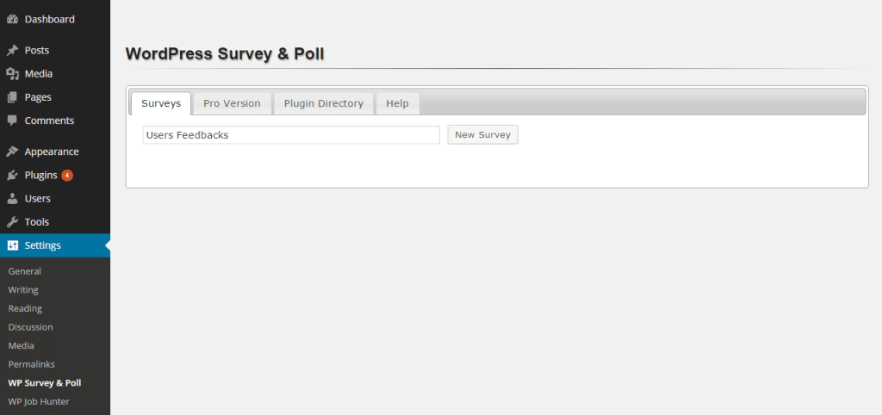
Task: Go to WP Job Hunter settings
Action: click(38, 401)
